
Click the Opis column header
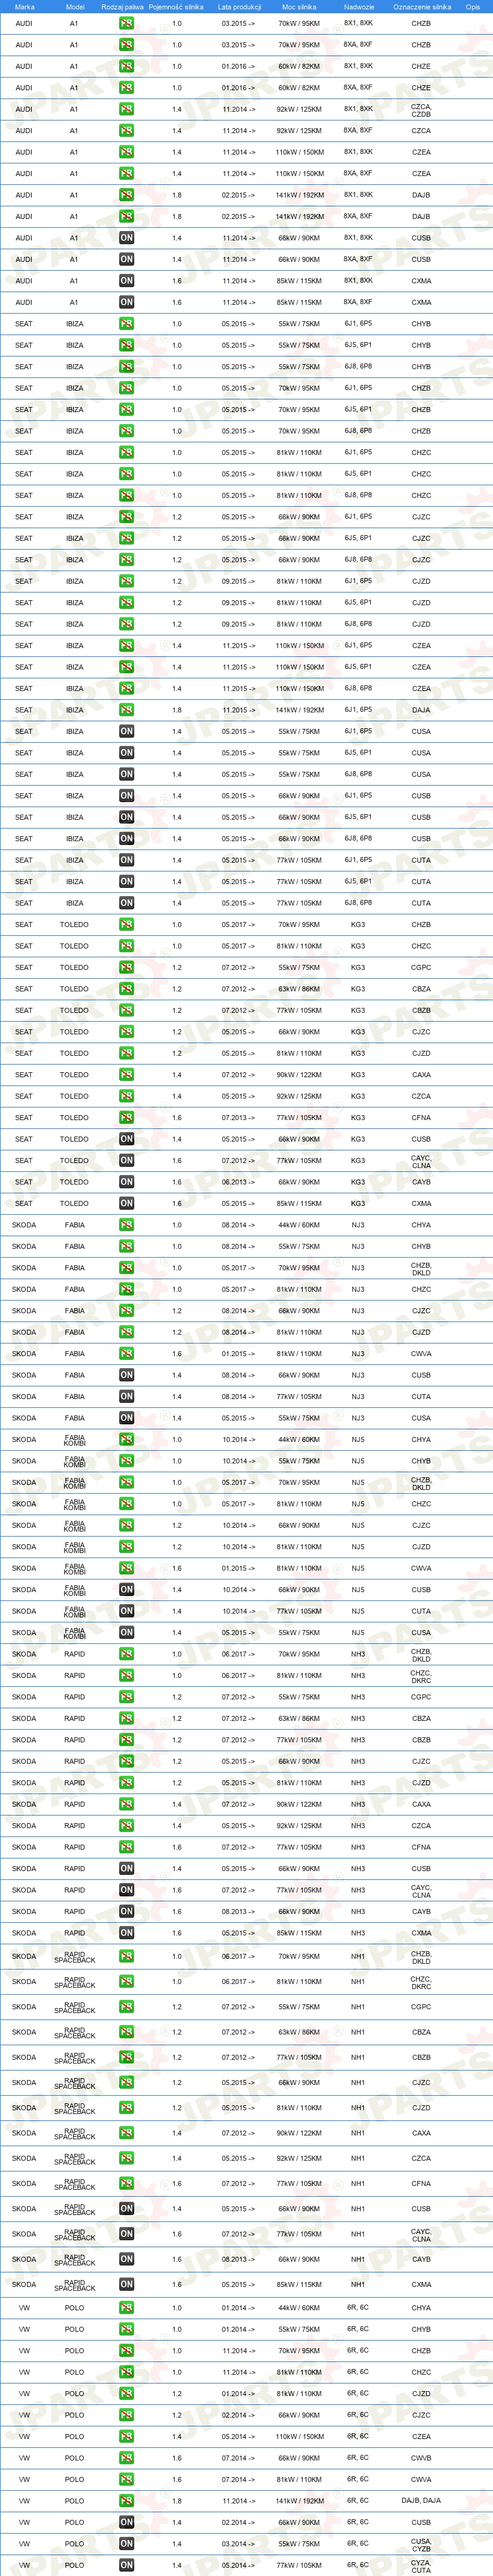(x=473, y=7)
